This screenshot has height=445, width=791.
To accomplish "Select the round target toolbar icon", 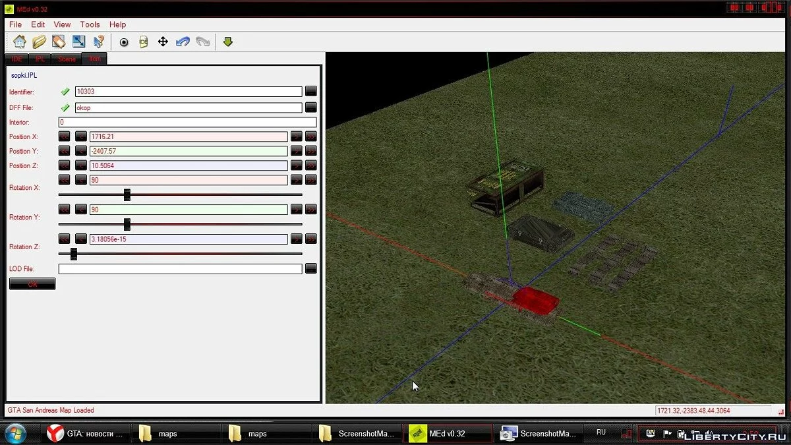I will point(124,42).
